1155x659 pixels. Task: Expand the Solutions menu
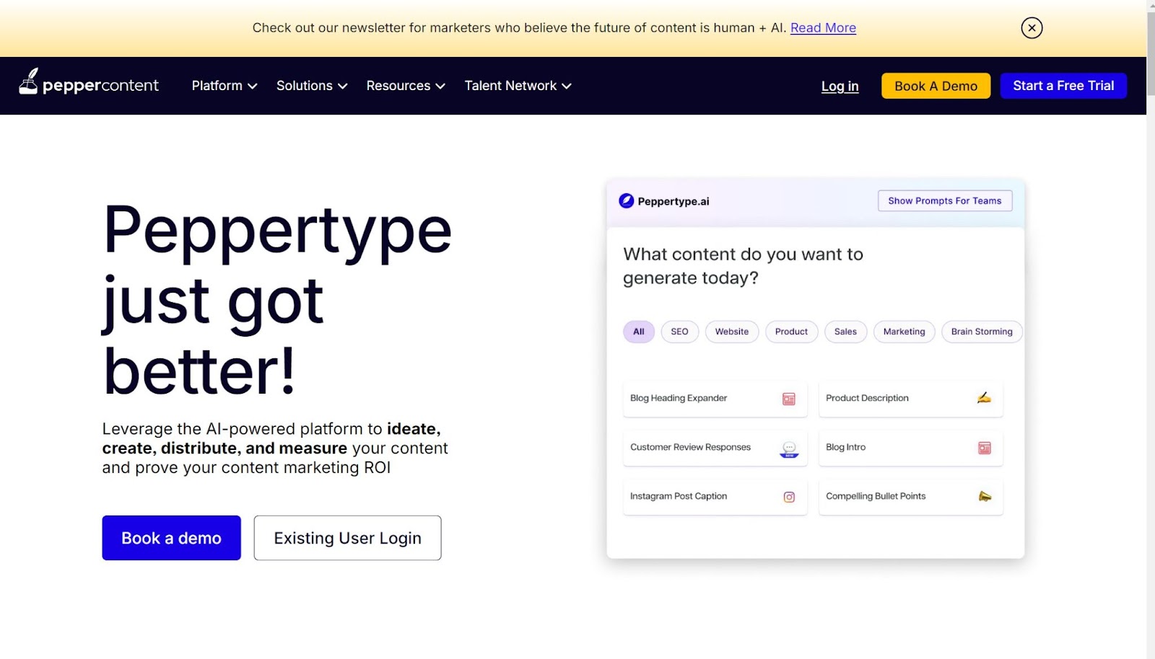(312, 86)
